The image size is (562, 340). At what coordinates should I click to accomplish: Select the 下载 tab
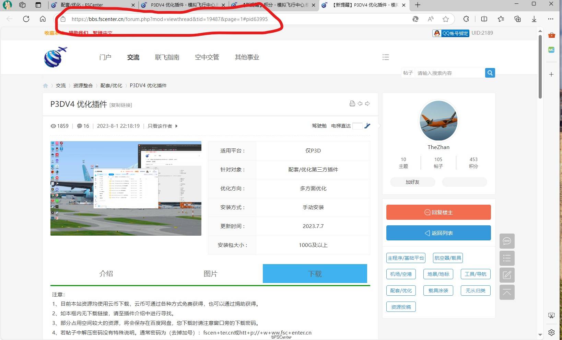coord(315,274)
